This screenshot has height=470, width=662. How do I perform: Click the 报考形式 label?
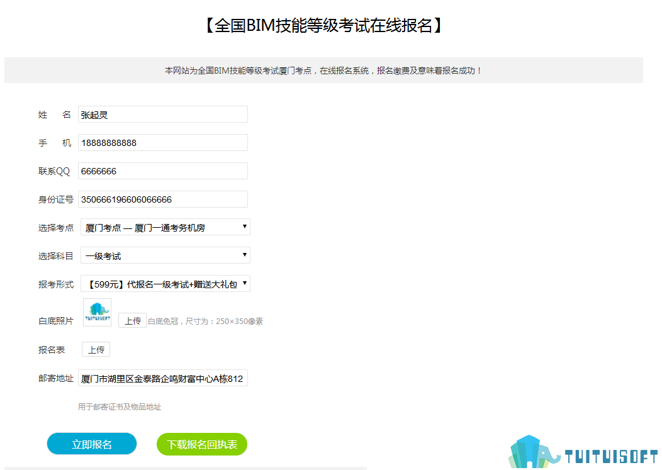(x=56, y=284)
